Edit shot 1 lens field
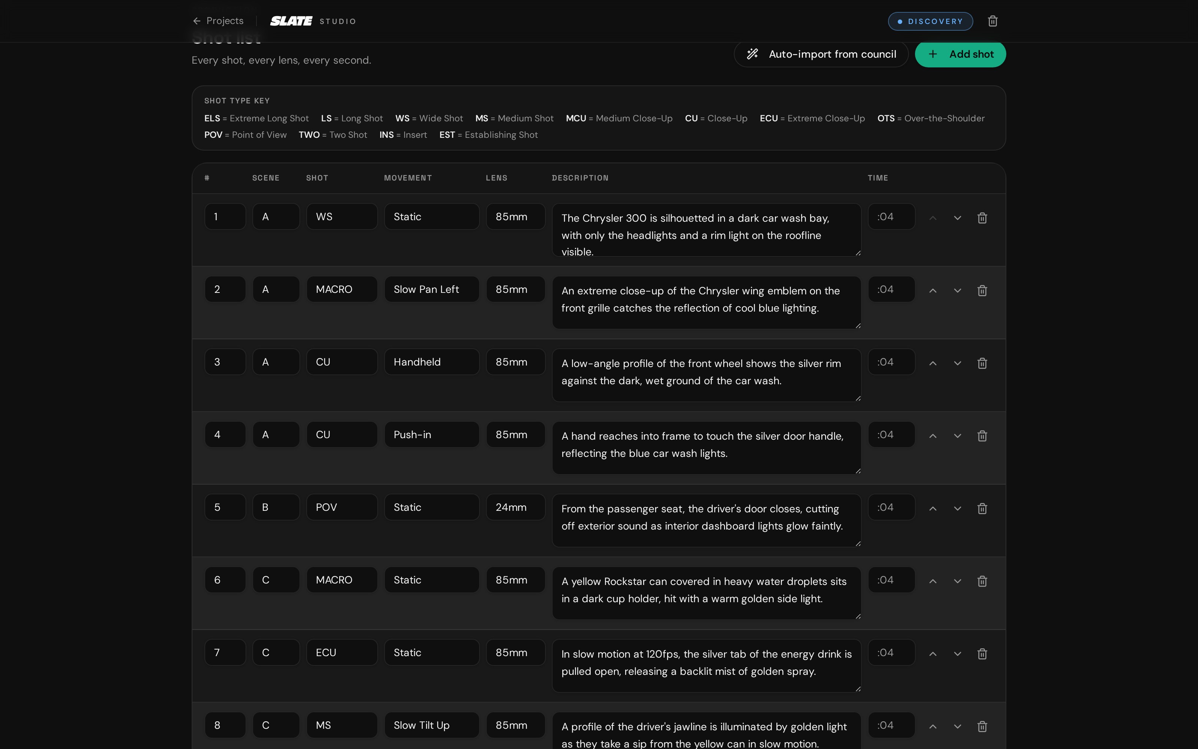 pos(516,216)
